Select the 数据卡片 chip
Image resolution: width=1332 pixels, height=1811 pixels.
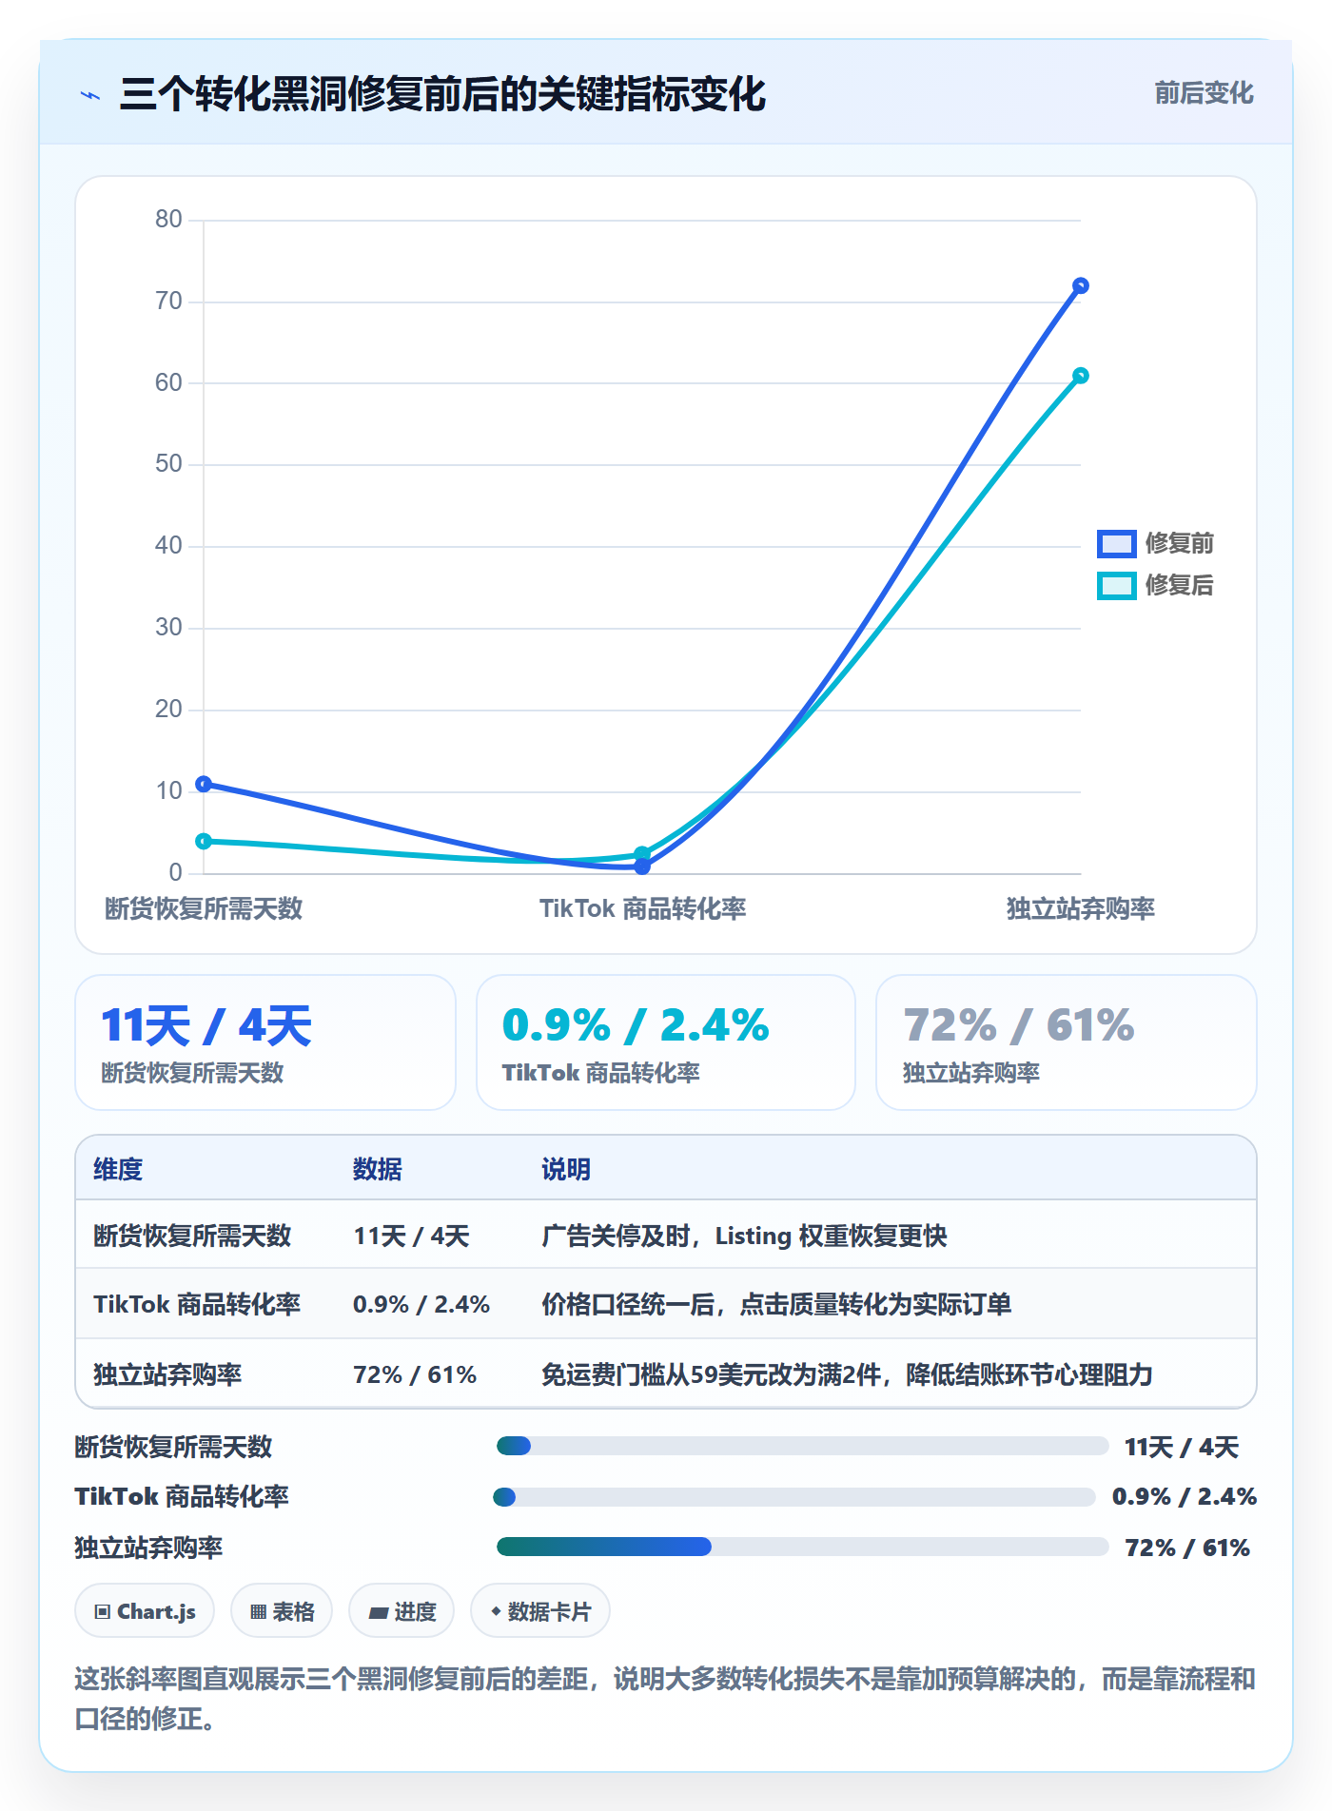click(x=540, y=1611)
